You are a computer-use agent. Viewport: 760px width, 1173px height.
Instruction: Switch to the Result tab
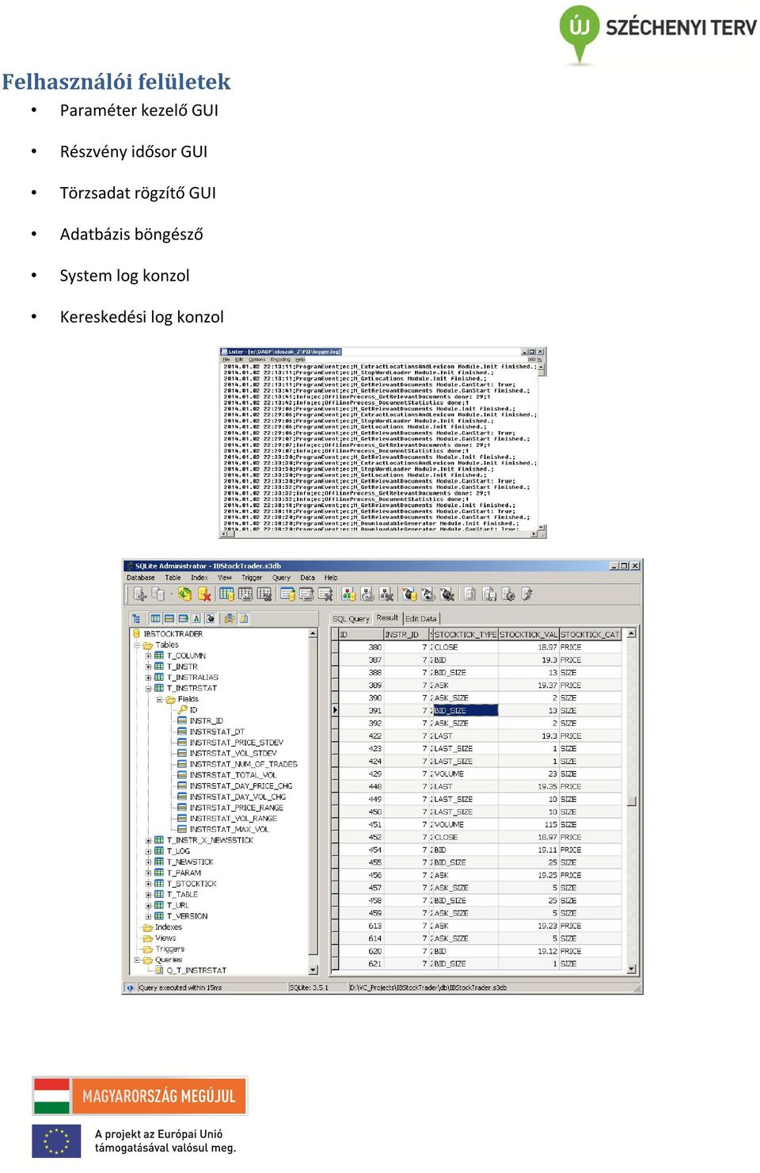tap(387, 617)
